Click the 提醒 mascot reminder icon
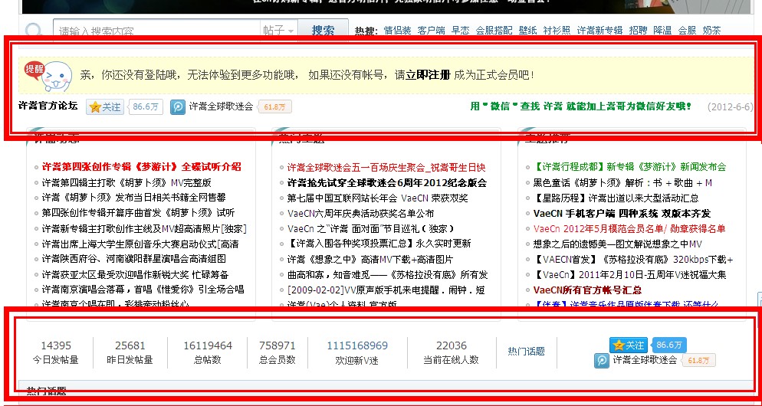The image size is (762, 406). click(48, 76)
